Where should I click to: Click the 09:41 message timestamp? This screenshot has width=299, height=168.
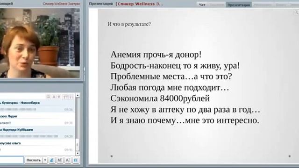(x=68, y=150)
